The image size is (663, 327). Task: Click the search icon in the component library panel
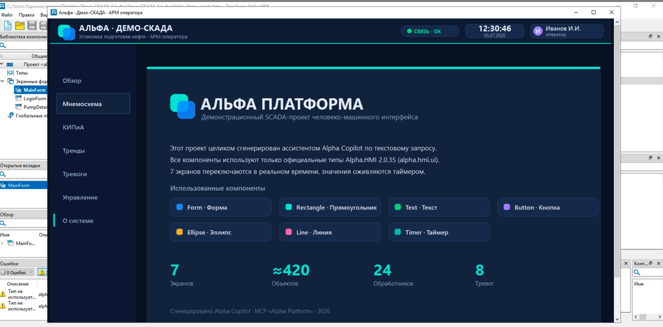click(3, 46)
